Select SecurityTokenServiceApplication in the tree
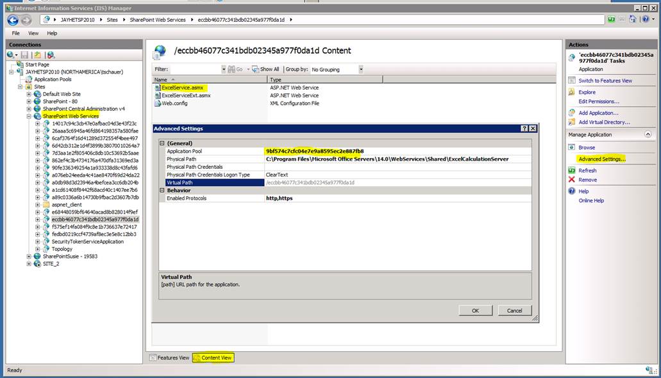This screenshot has height=378, width=661. (88, 242)
